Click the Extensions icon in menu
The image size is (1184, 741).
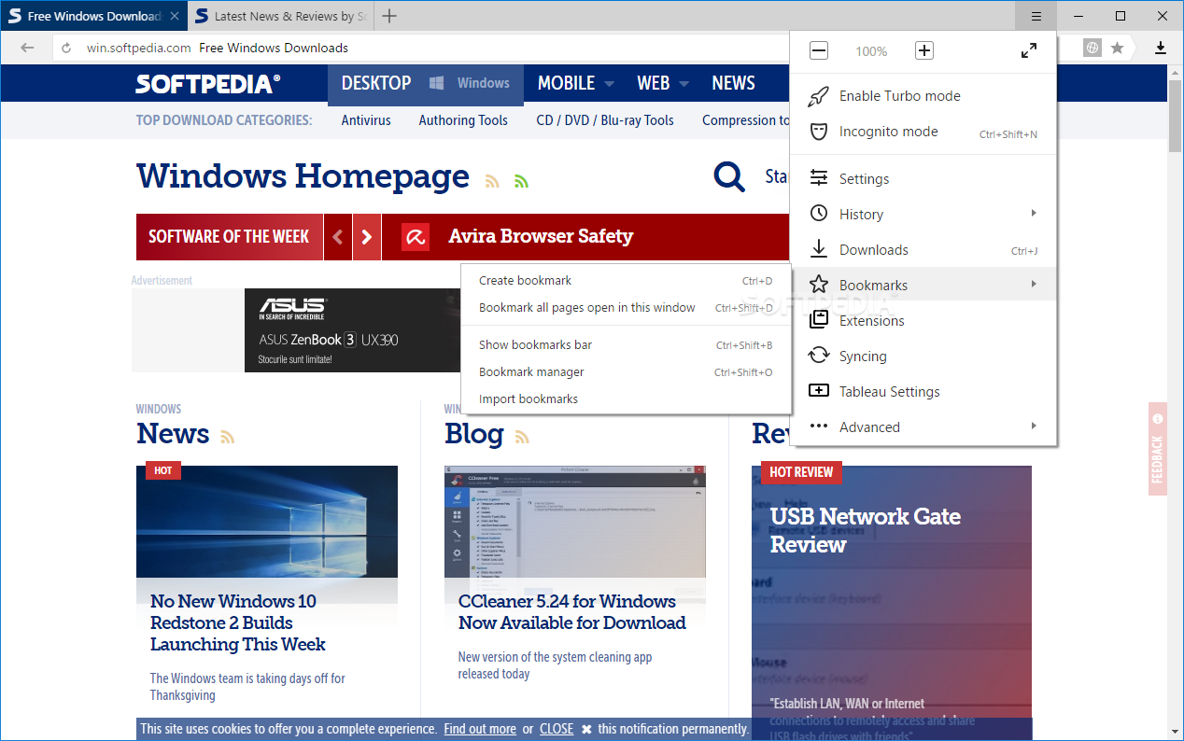tap(818, 320)
